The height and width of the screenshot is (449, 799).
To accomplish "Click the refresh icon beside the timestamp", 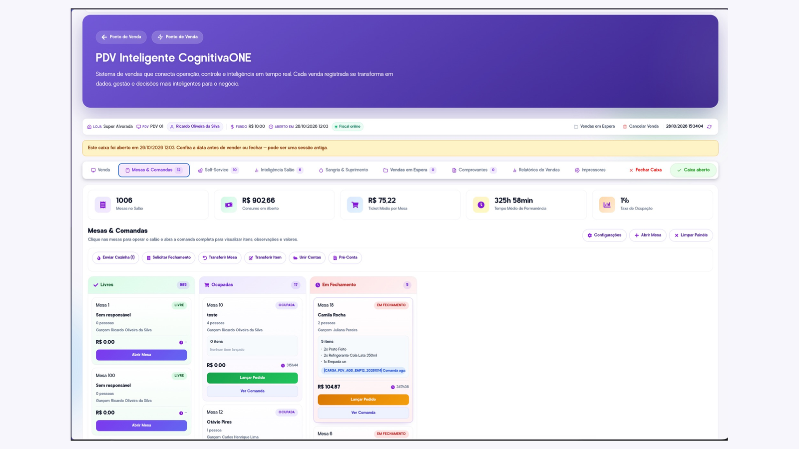I will coord(709,127).
